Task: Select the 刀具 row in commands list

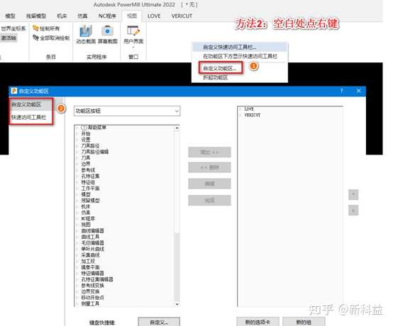Action: tap(85, 158)
